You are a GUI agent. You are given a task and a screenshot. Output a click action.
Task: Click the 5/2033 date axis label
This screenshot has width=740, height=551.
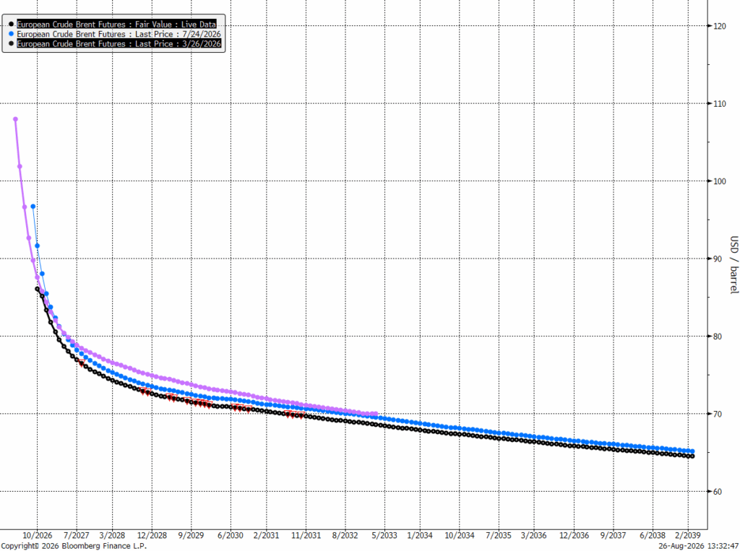tap(384, 535)
